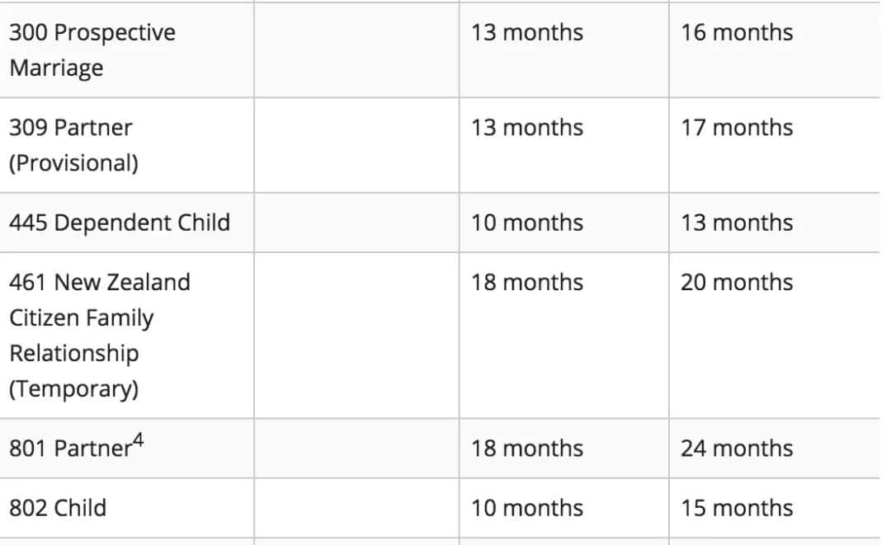Click '10 months' in Dependent Child row
The width and height of the screenshot is (891, 545).
tap(526, 223)
